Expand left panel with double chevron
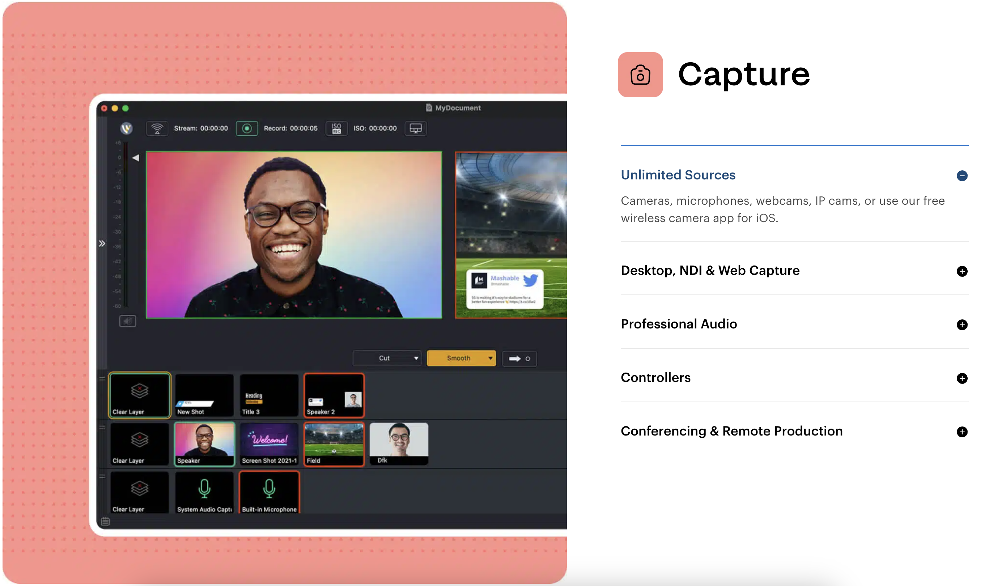Viewport: 989px width, 586px height. coord(102,244)
